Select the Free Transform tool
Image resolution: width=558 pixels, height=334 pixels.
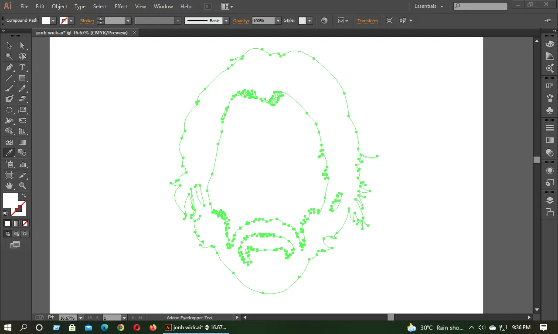[22, 120]
